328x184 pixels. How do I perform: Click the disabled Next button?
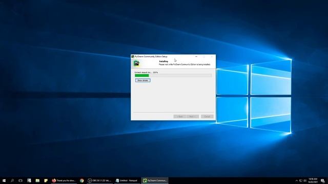click(x=193, y=117)
